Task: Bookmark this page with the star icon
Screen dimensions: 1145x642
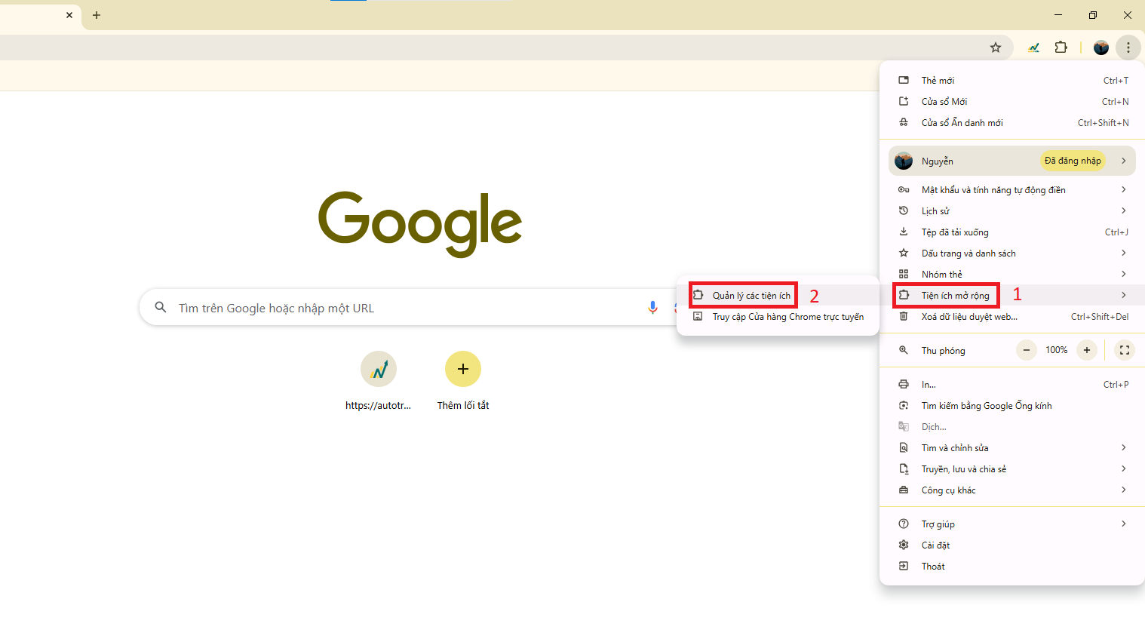Action: (996, 48)
